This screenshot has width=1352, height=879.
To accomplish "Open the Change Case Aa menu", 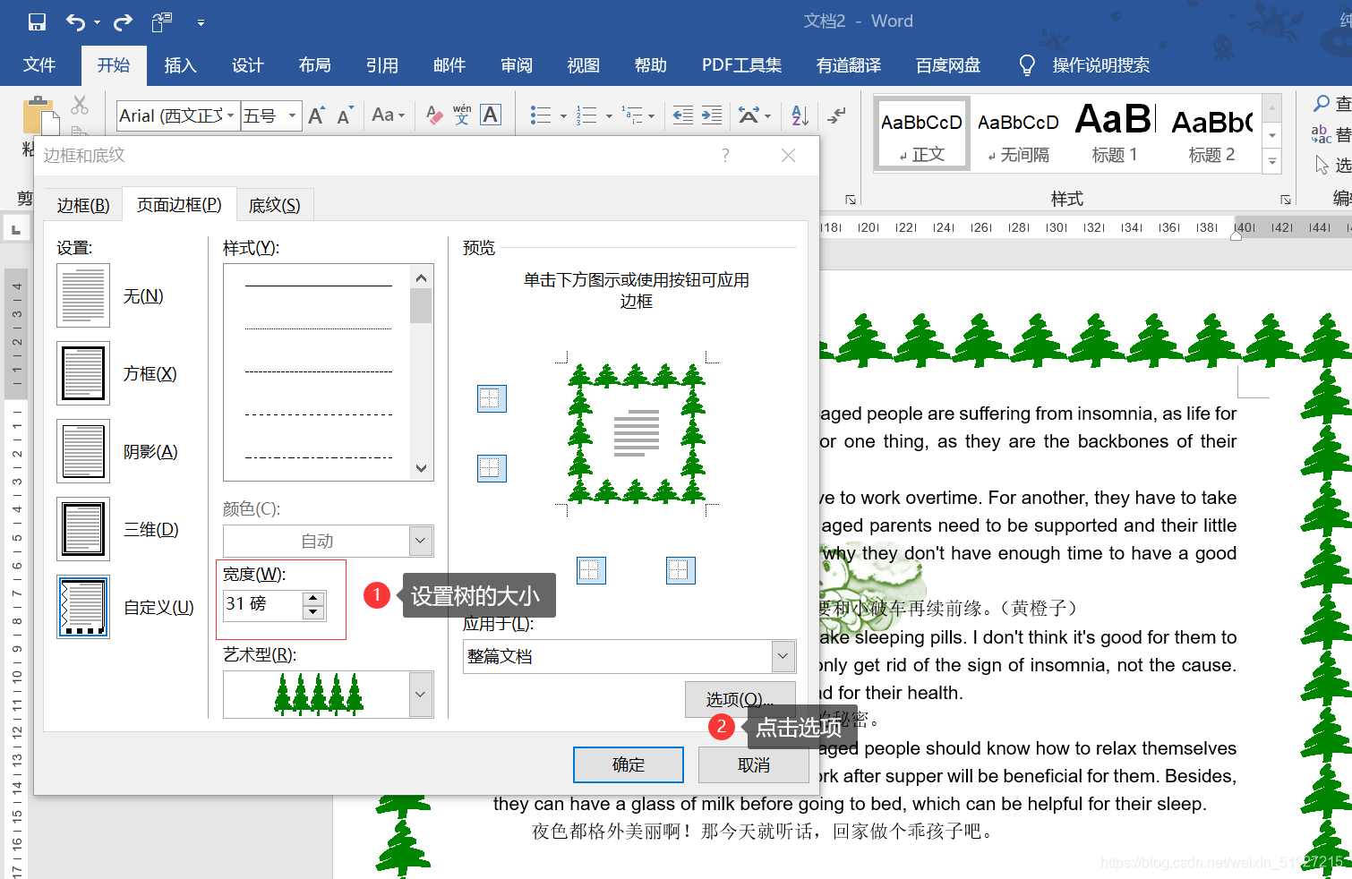I will click(388, 115).
